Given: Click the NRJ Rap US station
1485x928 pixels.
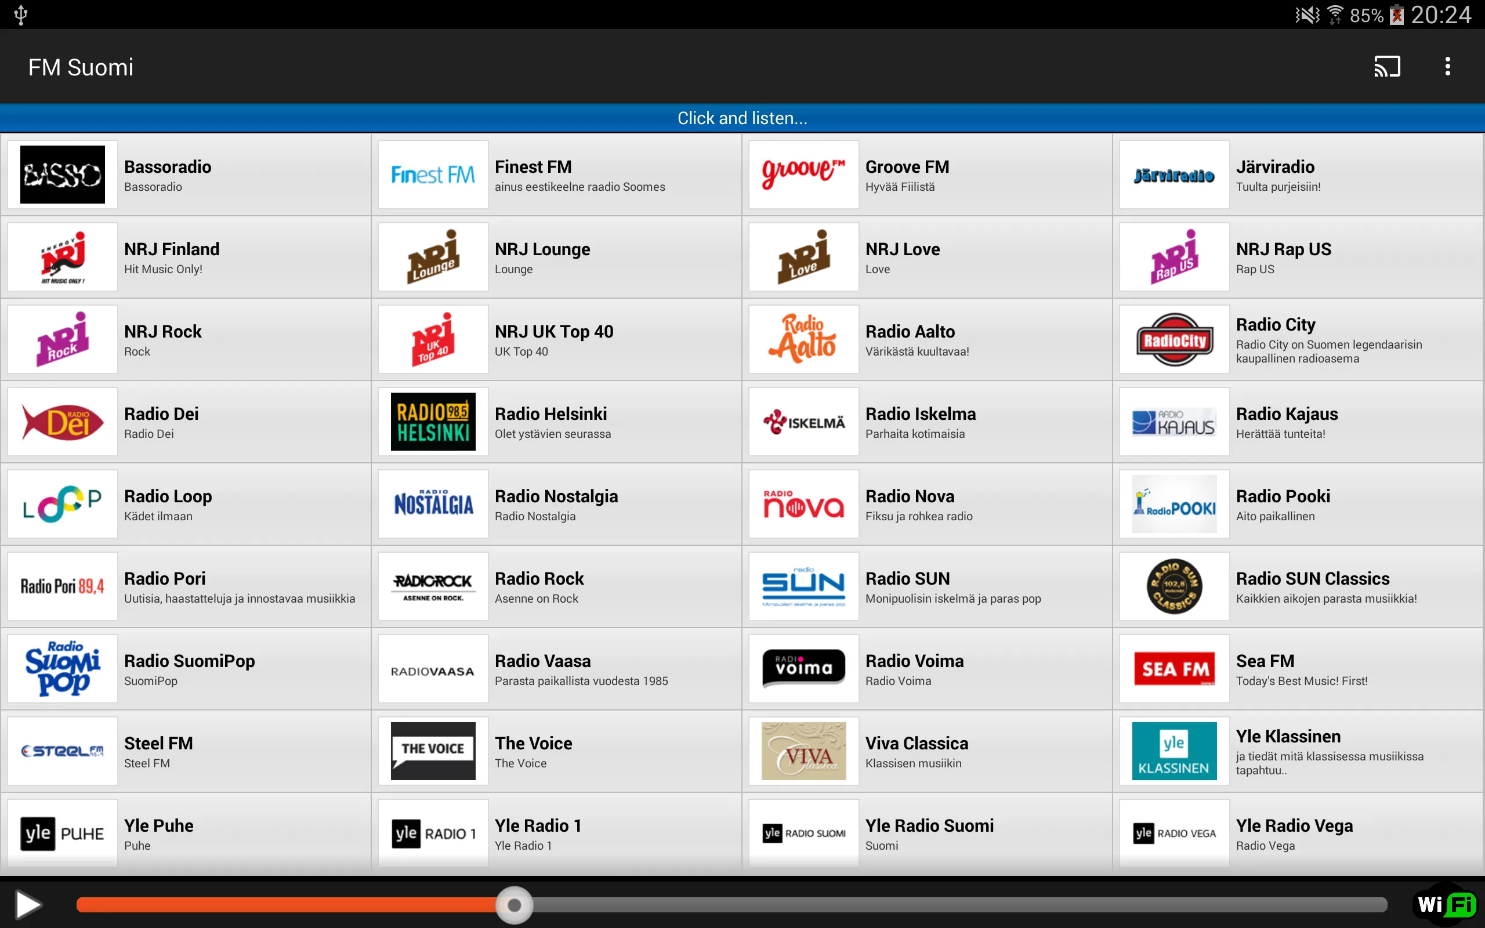Looking at the screenshot, I should [1297, 256].
